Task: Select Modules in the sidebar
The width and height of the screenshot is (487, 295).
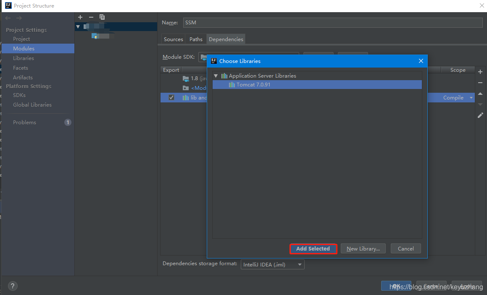Action: pos(38,48)
